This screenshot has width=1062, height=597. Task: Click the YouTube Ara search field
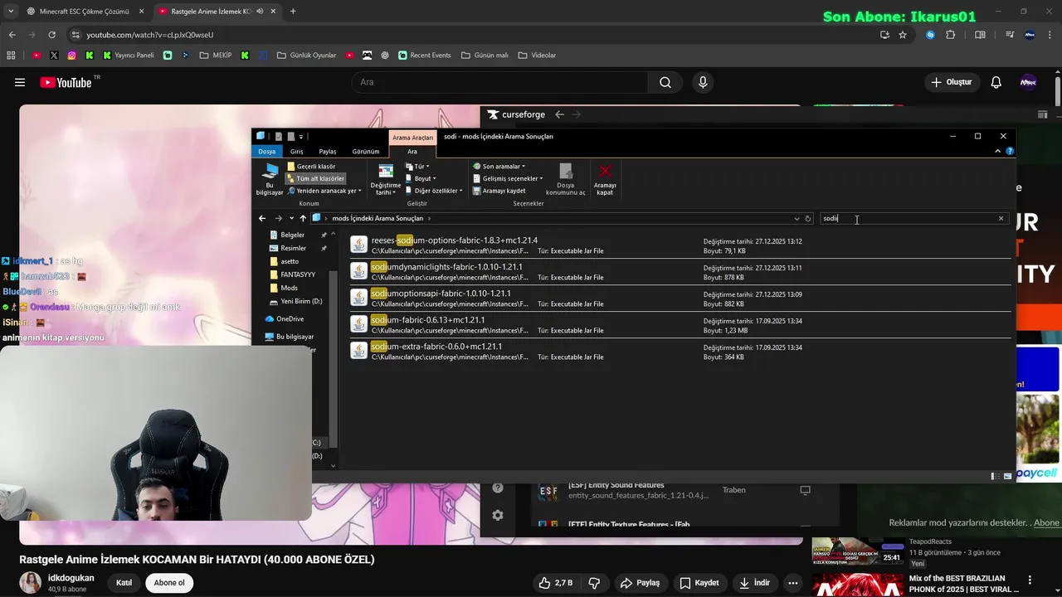[x=499, y=82]
